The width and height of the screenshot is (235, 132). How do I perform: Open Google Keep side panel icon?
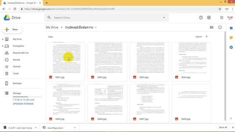231,37
